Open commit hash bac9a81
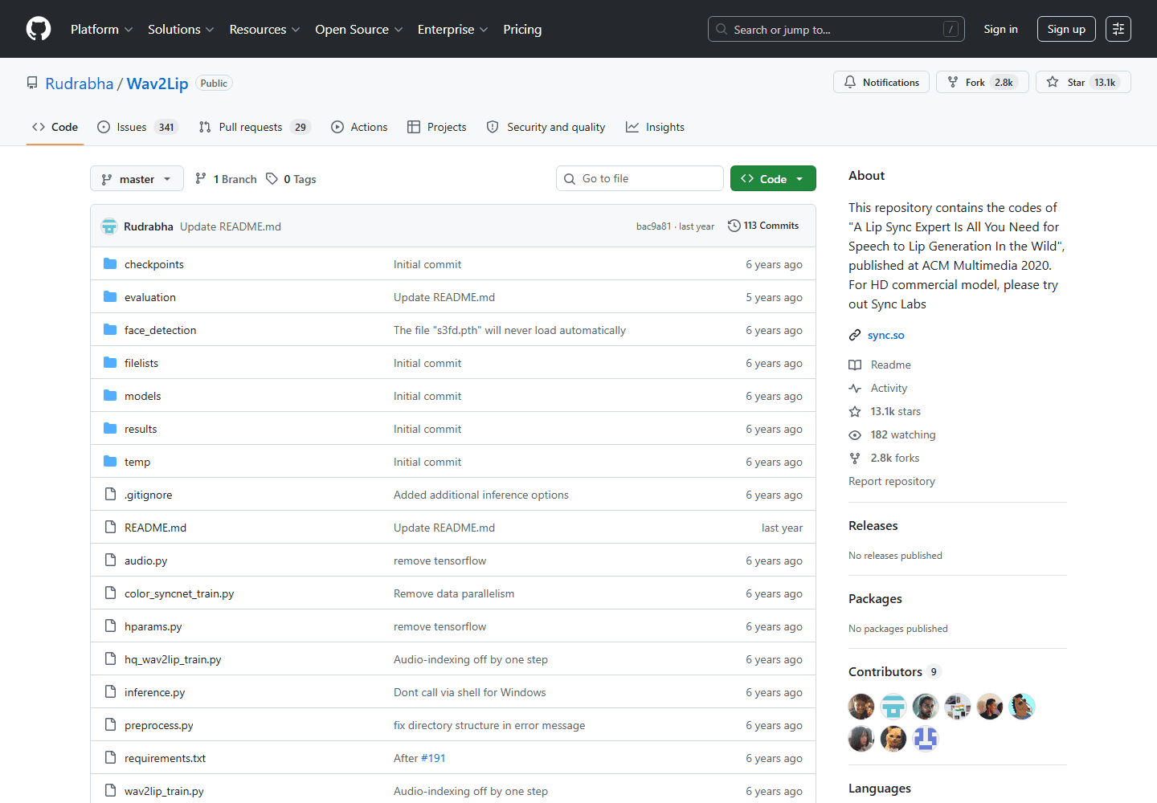 click(653, 226)
